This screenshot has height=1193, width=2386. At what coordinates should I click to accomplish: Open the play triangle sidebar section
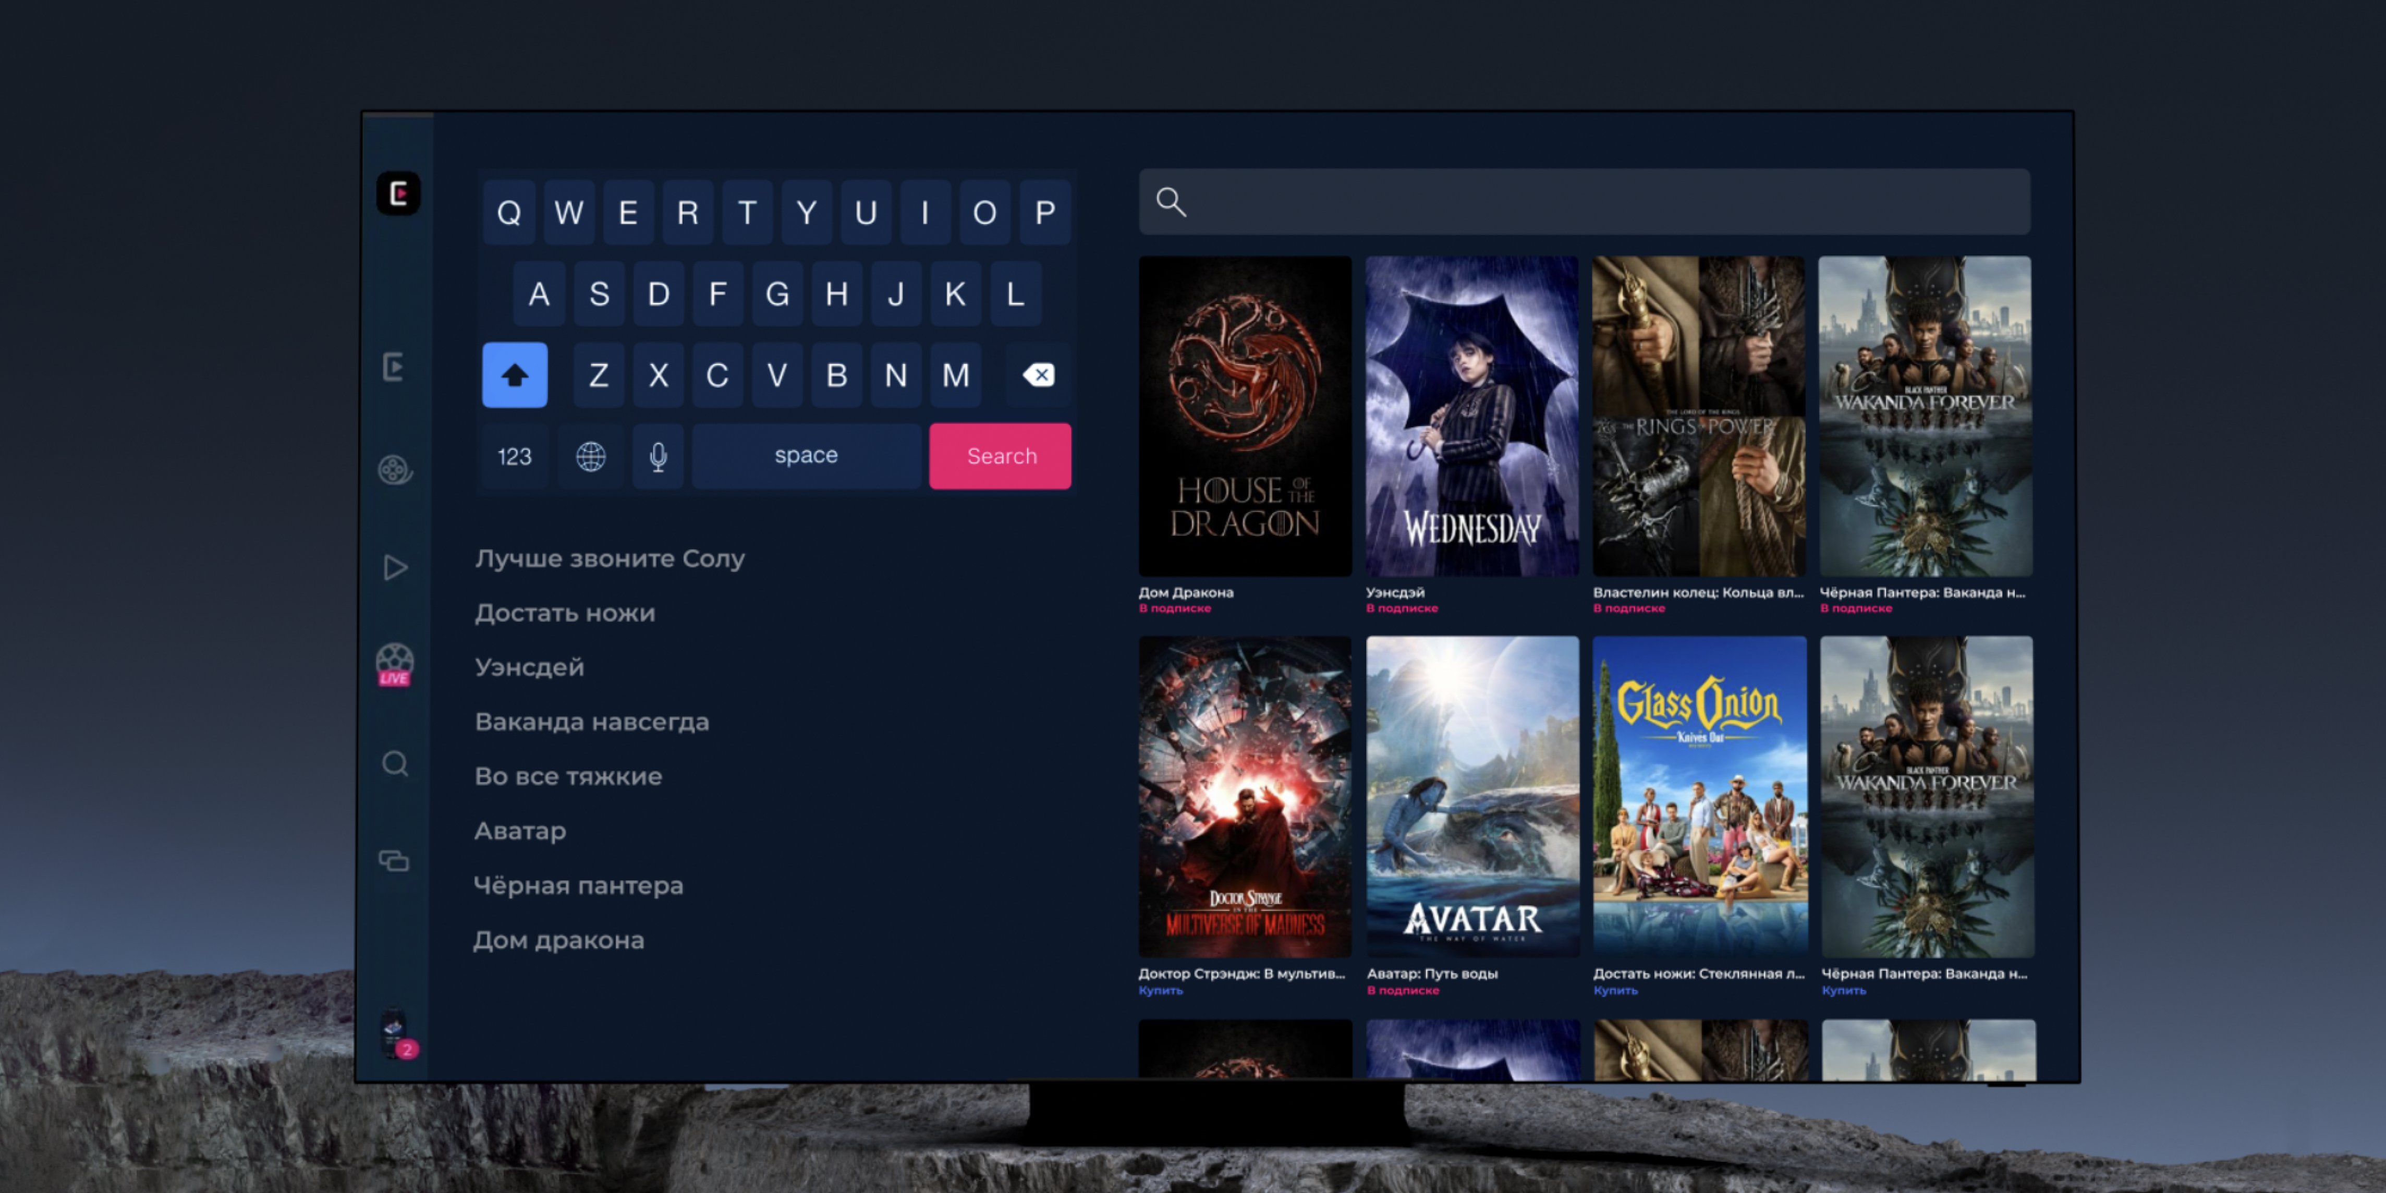pyautogui.click(x=396, y=567)
